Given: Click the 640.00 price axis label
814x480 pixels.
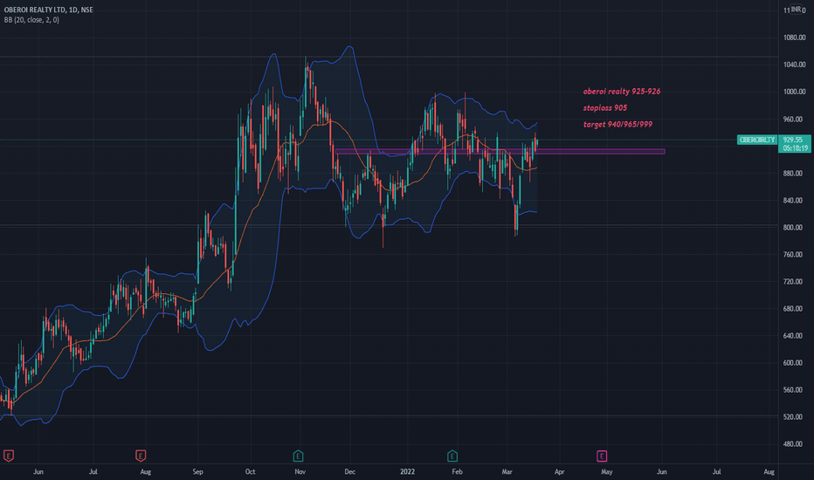Looking at the screenshot, I should [793, 336].
